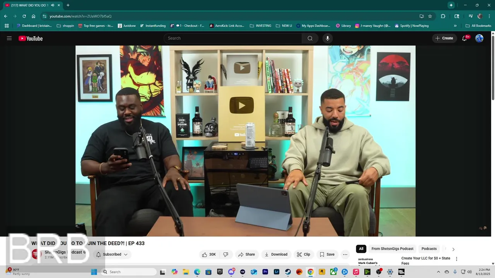Save the video to playlist

(327, 254)
